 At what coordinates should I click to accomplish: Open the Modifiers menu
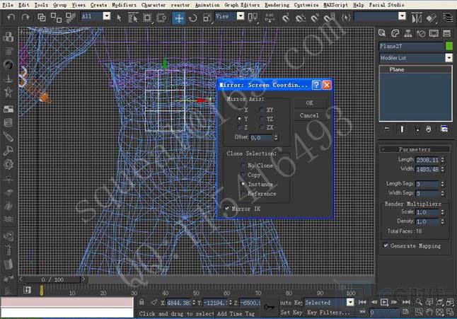click(x=124, y=5)
